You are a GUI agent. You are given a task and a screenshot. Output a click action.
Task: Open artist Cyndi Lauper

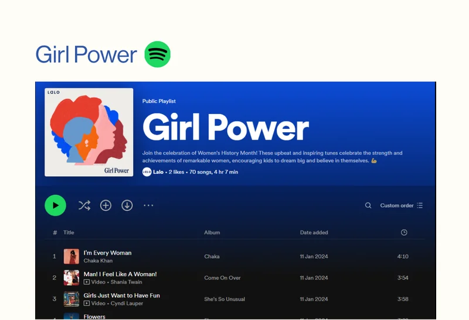pyautogui.click(x=127, y=303)
